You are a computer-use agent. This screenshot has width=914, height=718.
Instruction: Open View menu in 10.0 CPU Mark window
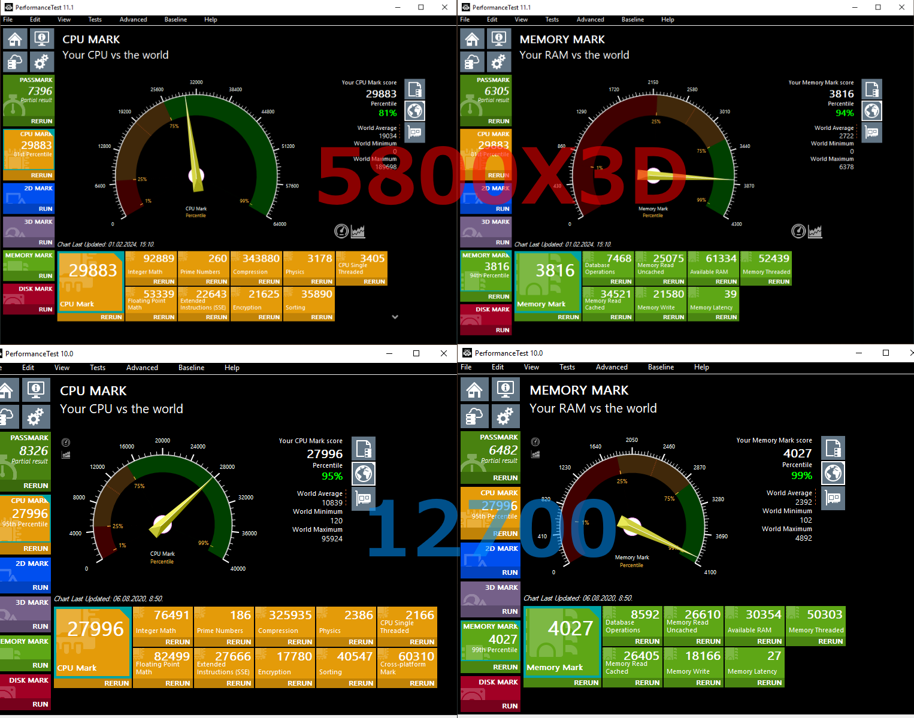click(x=62, y=368)
